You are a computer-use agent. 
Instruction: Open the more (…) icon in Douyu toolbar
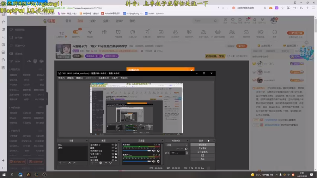(275, 32)
